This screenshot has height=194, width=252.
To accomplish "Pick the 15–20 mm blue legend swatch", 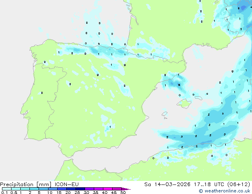I will pos(62,189).
